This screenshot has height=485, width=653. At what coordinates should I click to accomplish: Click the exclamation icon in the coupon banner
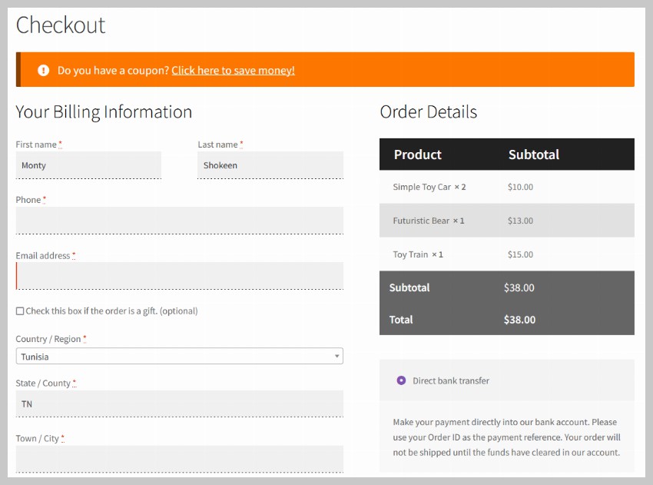pyautogui.click(x=44, y=71)
